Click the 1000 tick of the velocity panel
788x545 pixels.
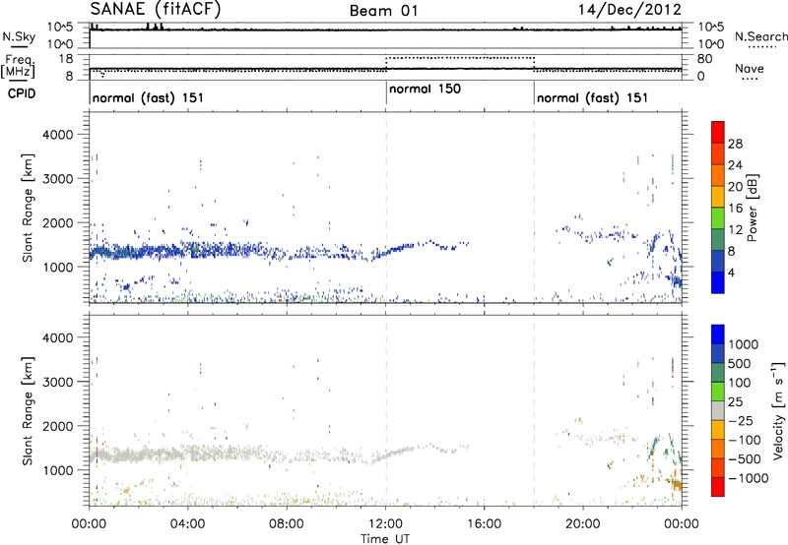click(57, 470)
